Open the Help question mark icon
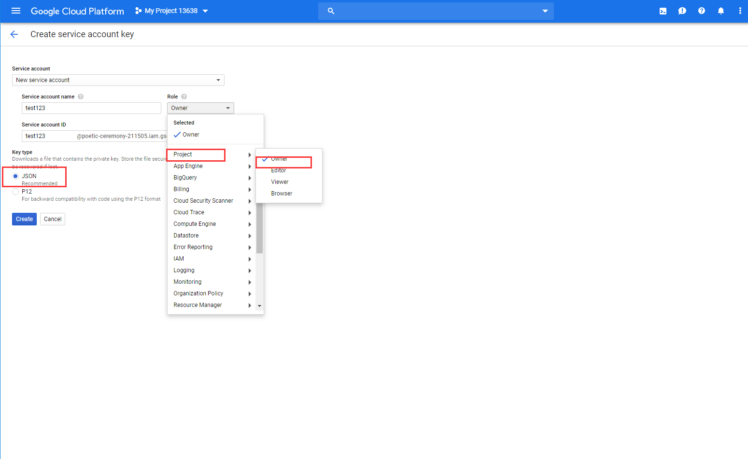Screen dimensions: 748x459 (x=702, y=11)
